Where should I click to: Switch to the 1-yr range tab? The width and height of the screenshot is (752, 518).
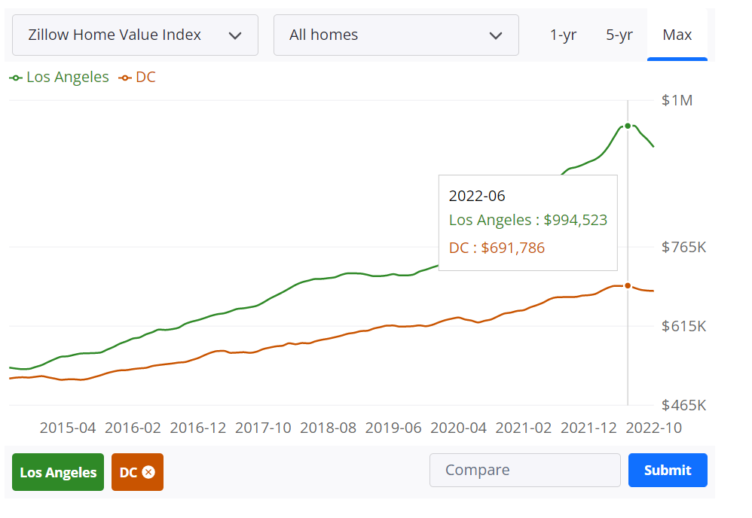(563, 35)
